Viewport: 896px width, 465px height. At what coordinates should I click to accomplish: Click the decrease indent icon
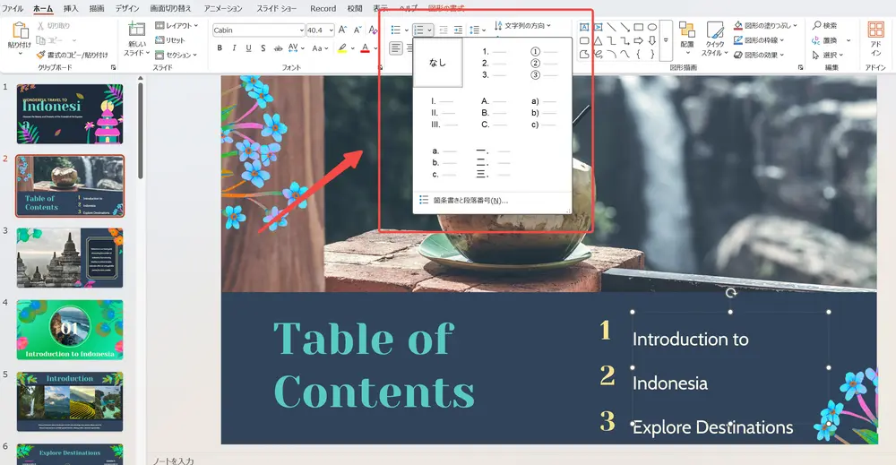coord(444,30)
